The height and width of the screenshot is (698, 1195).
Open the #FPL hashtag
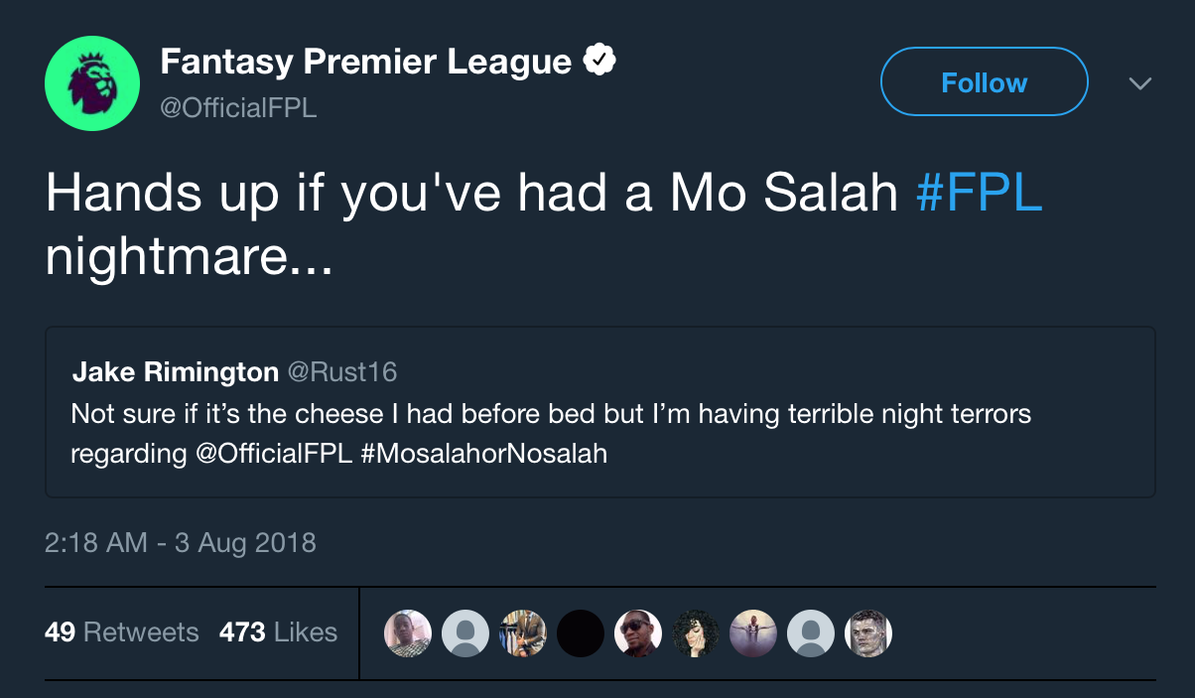click(979, 194)
